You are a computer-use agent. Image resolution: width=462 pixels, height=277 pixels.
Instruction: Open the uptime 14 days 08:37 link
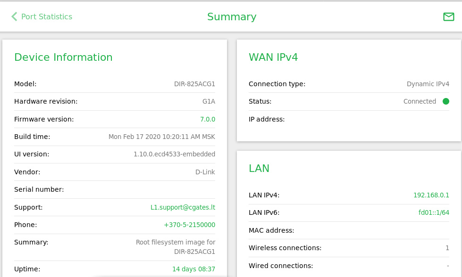point(193,269)
